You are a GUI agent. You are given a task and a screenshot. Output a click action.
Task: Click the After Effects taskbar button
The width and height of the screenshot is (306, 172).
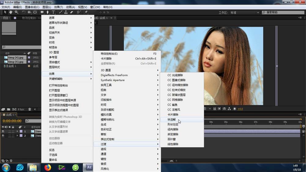click(89, 167)
